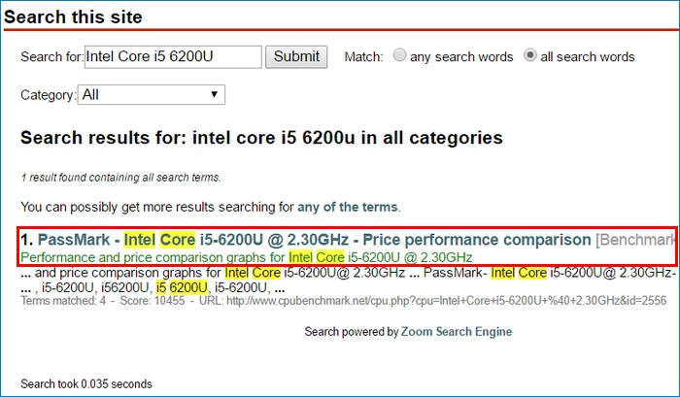
Task: Click the 'Search this site' heading
Action: [73, 17]
